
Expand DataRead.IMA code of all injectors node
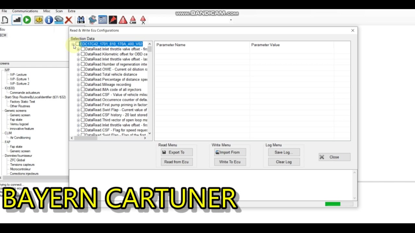coord(78,90)
